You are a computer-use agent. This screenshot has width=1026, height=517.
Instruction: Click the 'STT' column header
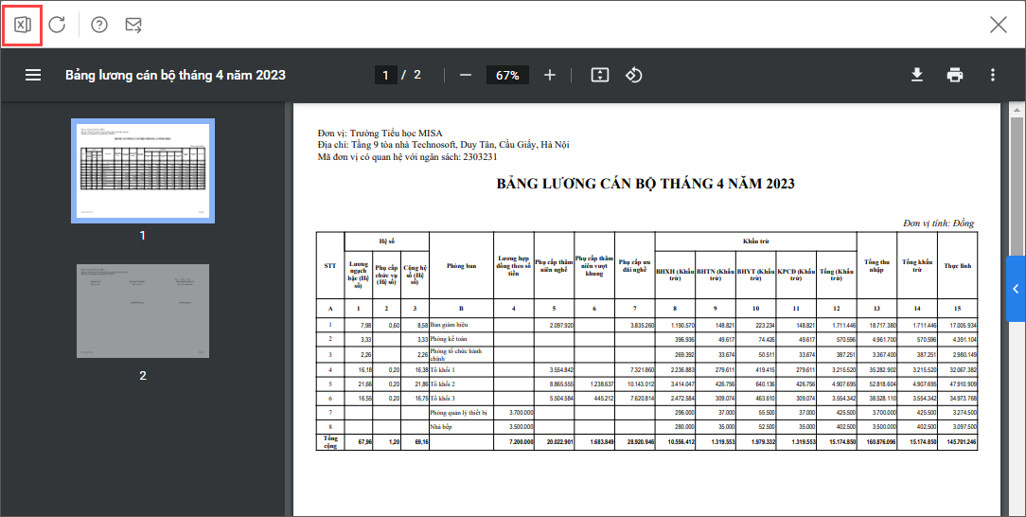[x=330, y=266]
